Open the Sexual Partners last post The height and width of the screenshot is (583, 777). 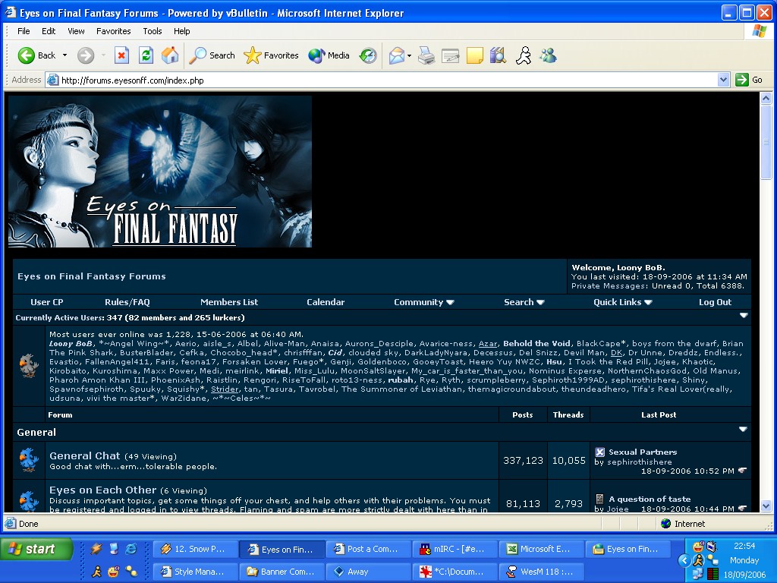point(643,452)
